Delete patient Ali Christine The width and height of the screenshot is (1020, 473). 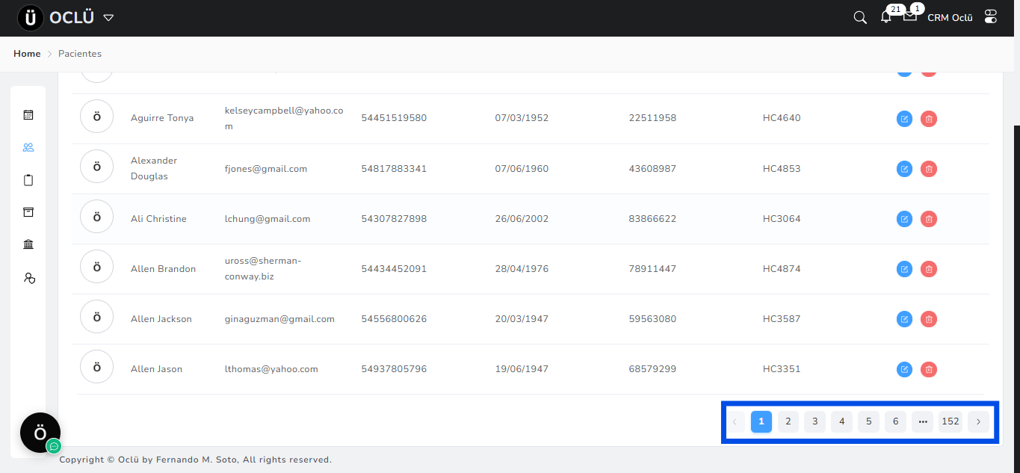tap(928, 219)
